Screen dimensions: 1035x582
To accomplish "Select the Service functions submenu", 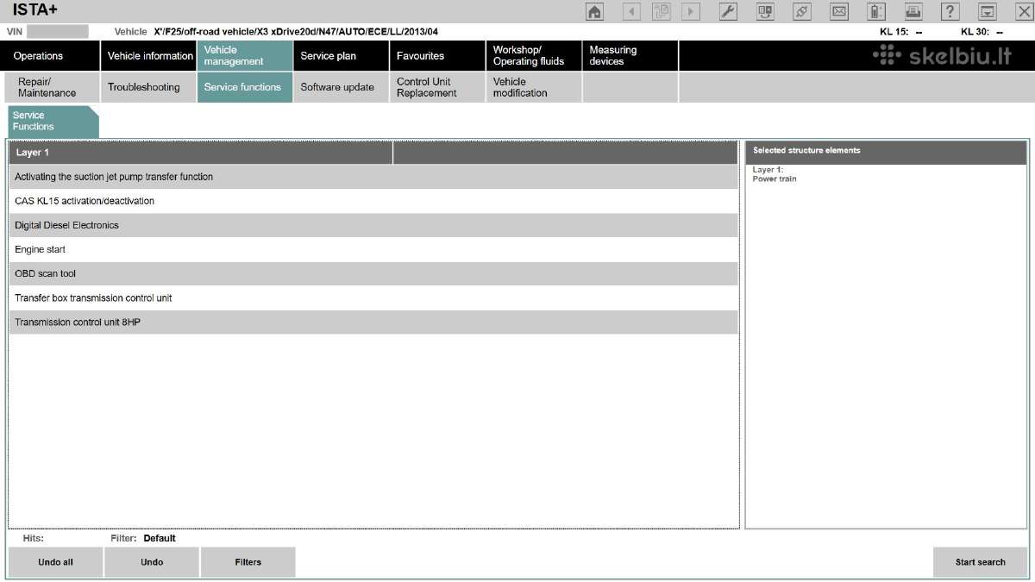I will [245, 88].
